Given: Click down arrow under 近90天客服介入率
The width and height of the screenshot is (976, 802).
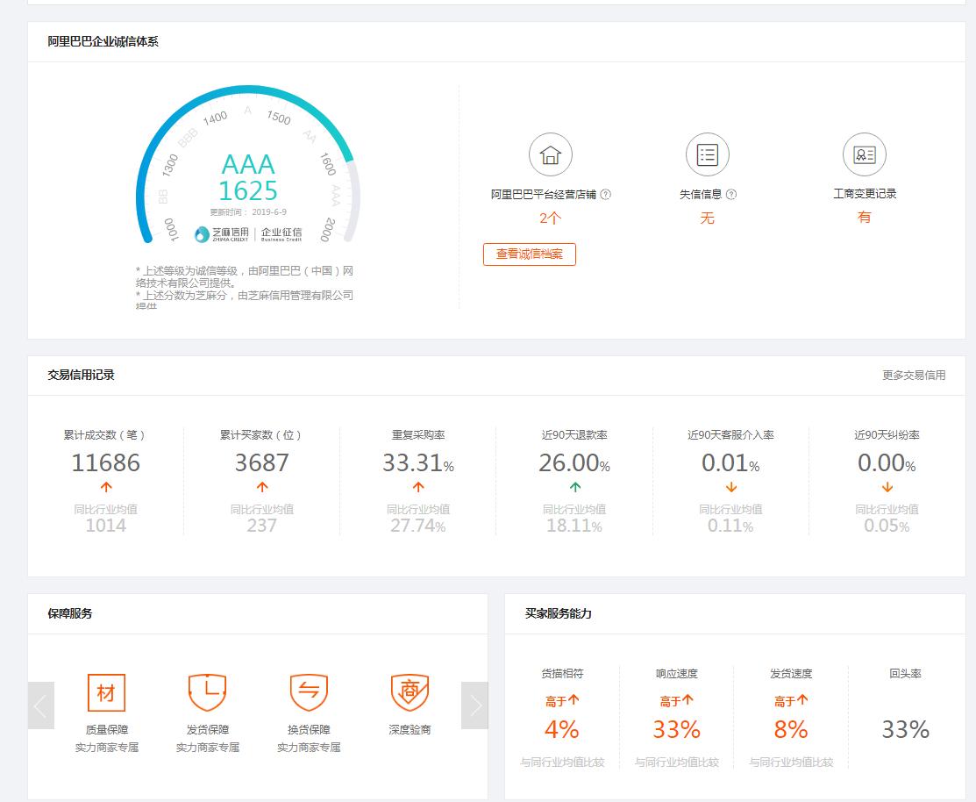Looking at the screenshot, I should click(730, 487).
